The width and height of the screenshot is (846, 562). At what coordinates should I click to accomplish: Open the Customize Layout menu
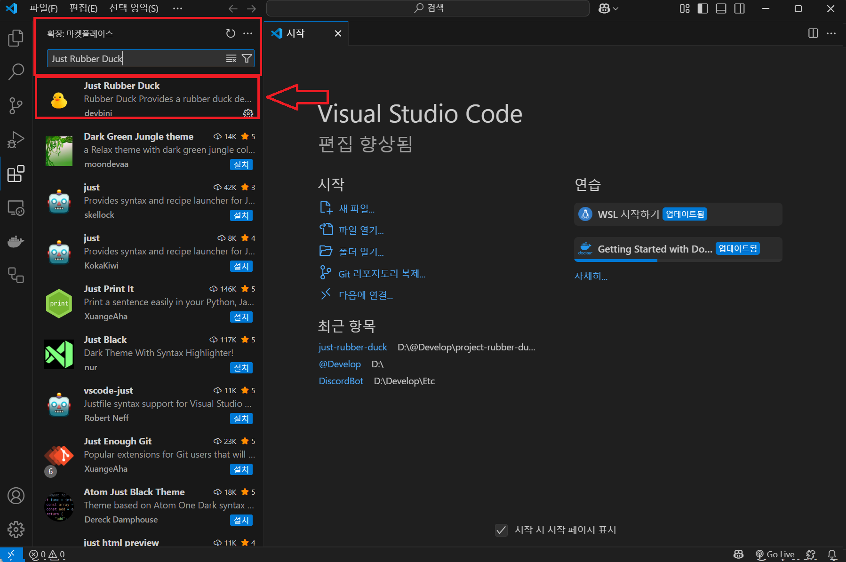[685, 8]
